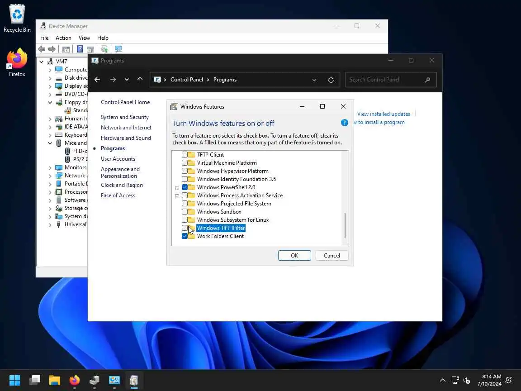Open the Help menu in Device Manager
The width and height of the screenshot is (521, 391).
[x=103, y=38]
